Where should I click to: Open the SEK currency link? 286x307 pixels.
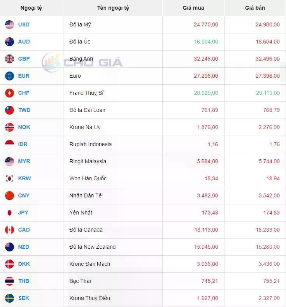click(24, 298)
